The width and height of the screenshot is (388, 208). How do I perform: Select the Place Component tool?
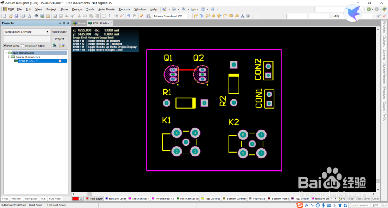coord(248,16)
